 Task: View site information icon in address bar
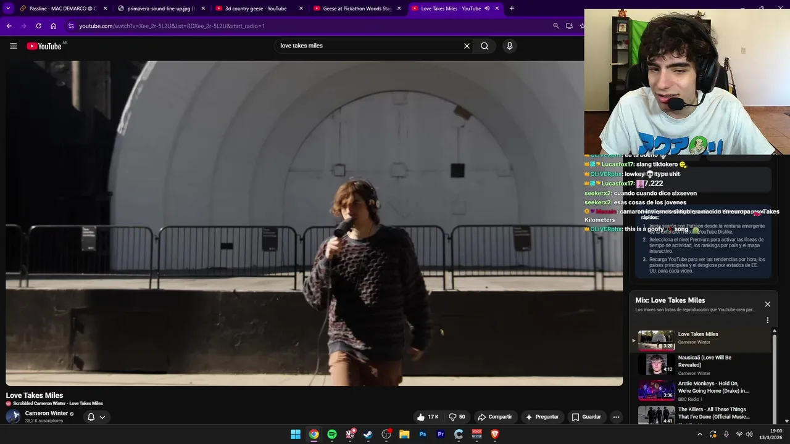coord(71,26)
